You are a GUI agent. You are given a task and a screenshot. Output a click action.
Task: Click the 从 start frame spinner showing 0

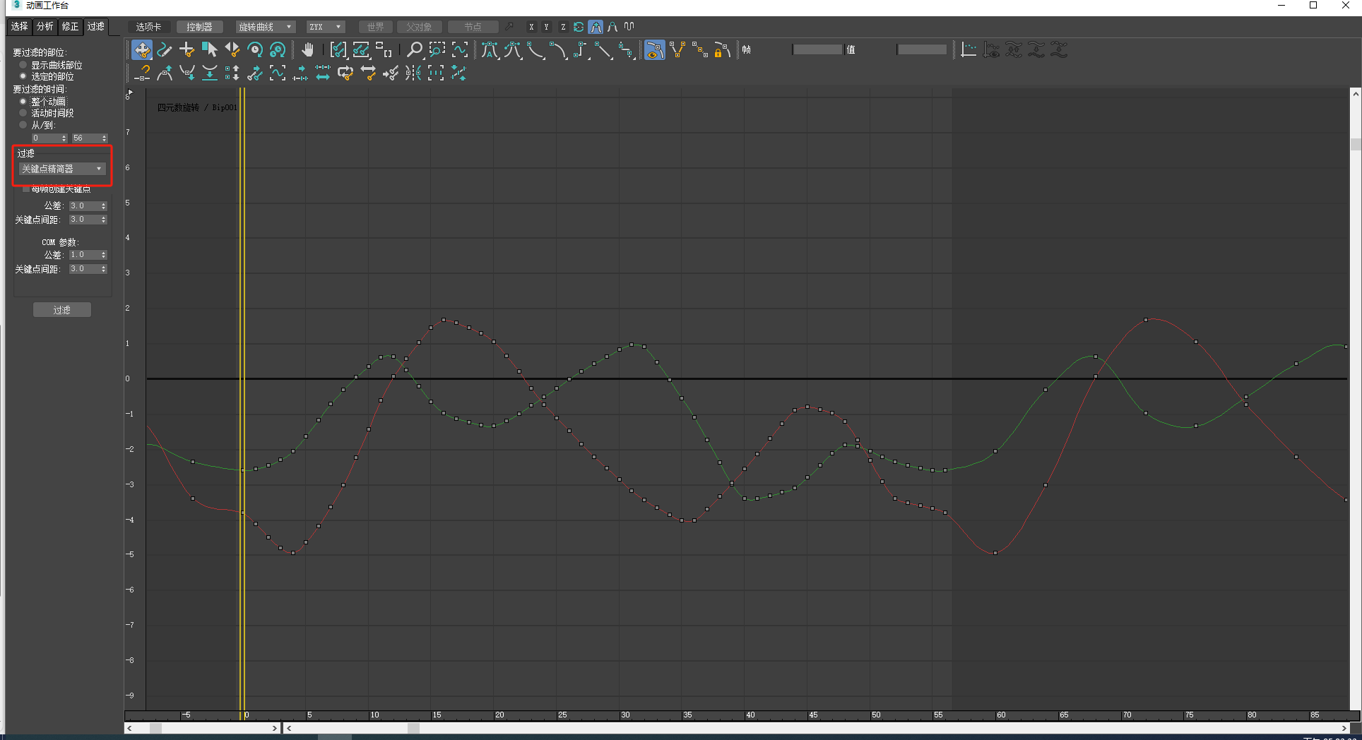[49, 138]
